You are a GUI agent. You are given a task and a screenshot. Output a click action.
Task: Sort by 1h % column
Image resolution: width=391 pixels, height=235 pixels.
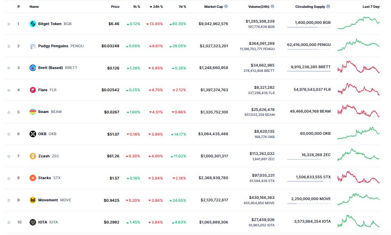click(x=136, y=7)
